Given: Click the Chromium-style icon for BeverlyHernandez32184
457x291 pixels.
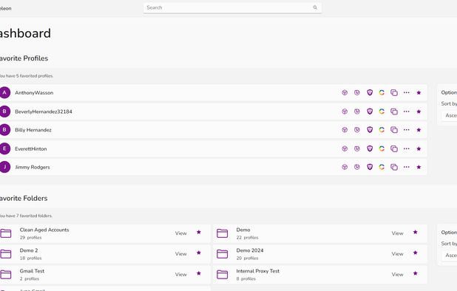Looking at the screenshot, I should pos(345,112).
